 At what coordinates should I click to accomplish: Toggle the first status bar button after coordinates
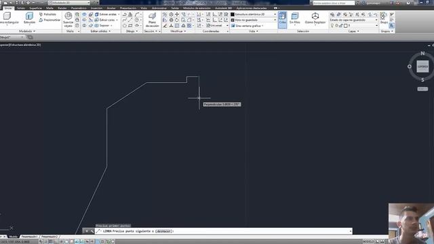click(x=41, y=241)
